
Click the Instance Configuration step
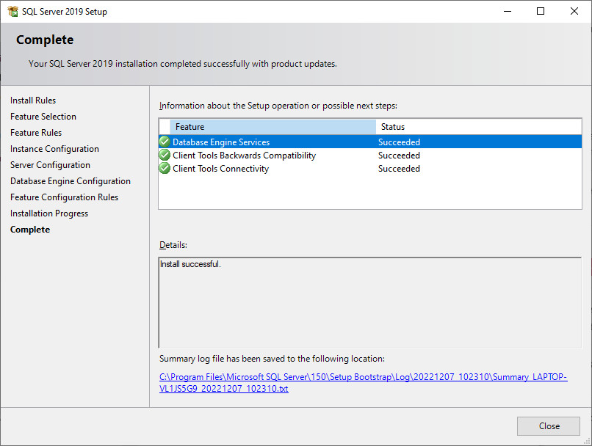[54, 149]
